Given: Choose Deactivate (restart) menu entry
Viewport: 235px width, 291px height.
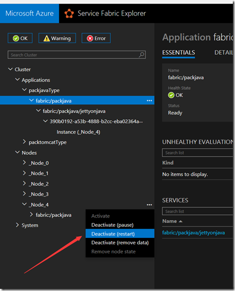Looking at the screenshot, I should pyautogui.click(x=120, y=234).
